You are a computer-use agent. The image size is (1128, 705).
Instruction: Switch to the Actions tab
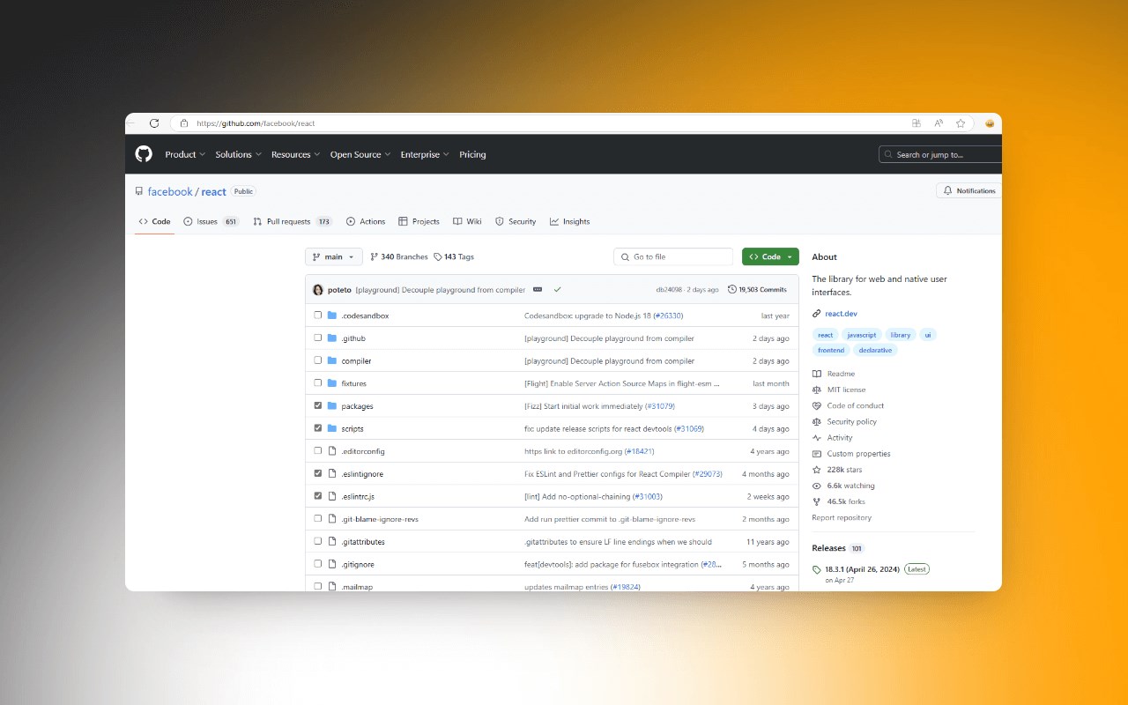pyautogui.click(x=366, y=221)
